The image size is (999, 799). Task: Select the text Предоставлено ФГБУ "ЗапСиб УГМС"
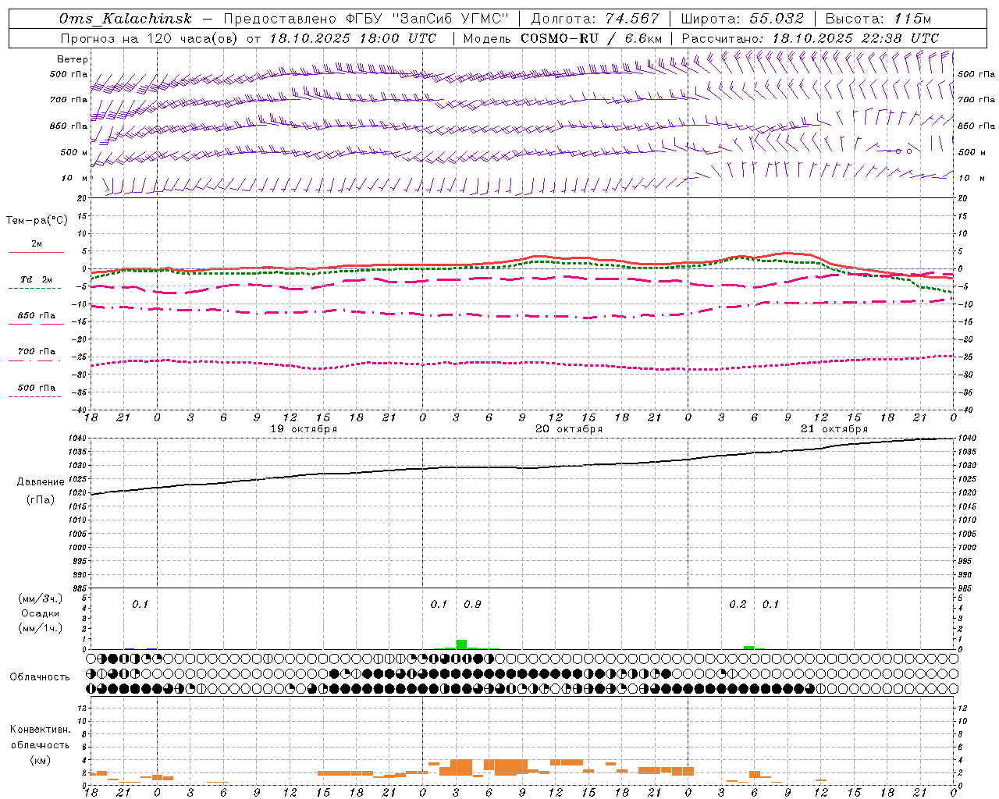click(366, 19)
